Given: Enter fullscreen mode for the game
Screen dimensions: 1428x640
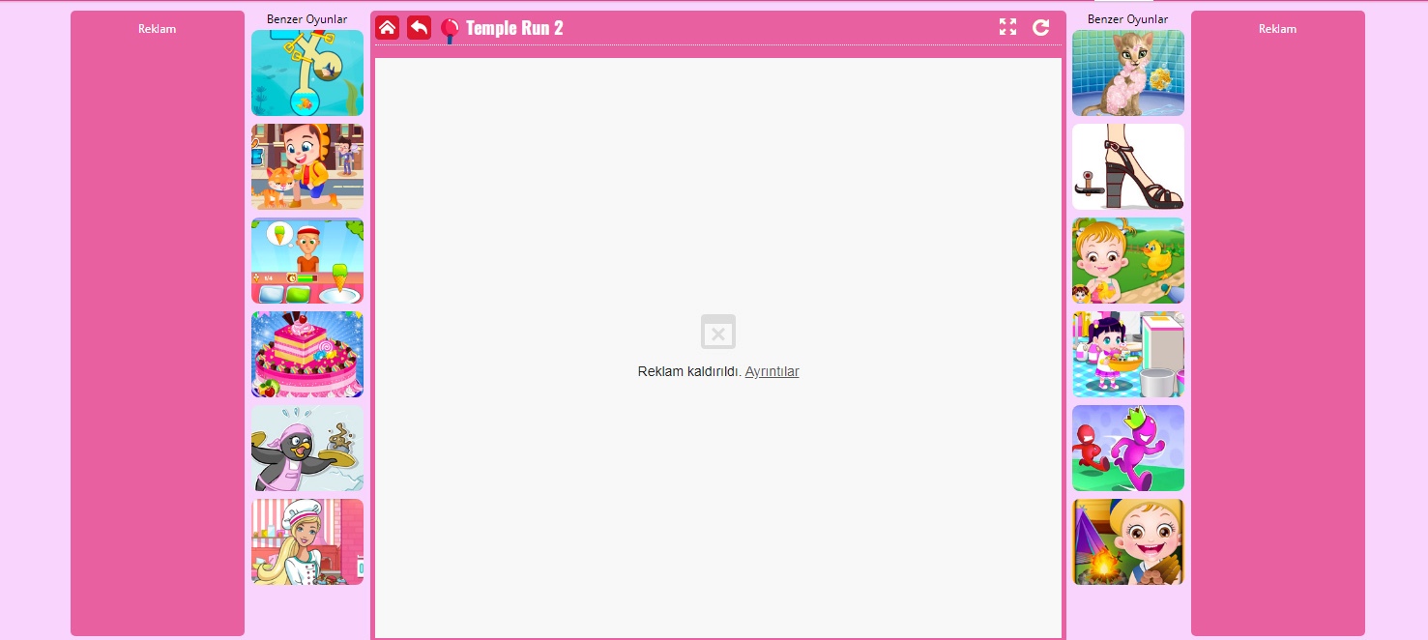Looking at the screenshot, I should (1007, 27).
